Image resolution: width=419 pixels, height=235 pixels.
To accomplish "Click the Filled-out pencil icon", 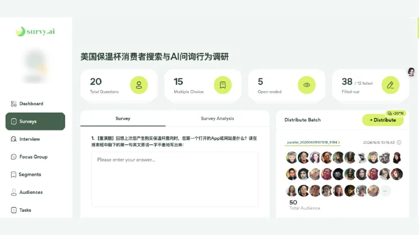I will tap(390, 85).
